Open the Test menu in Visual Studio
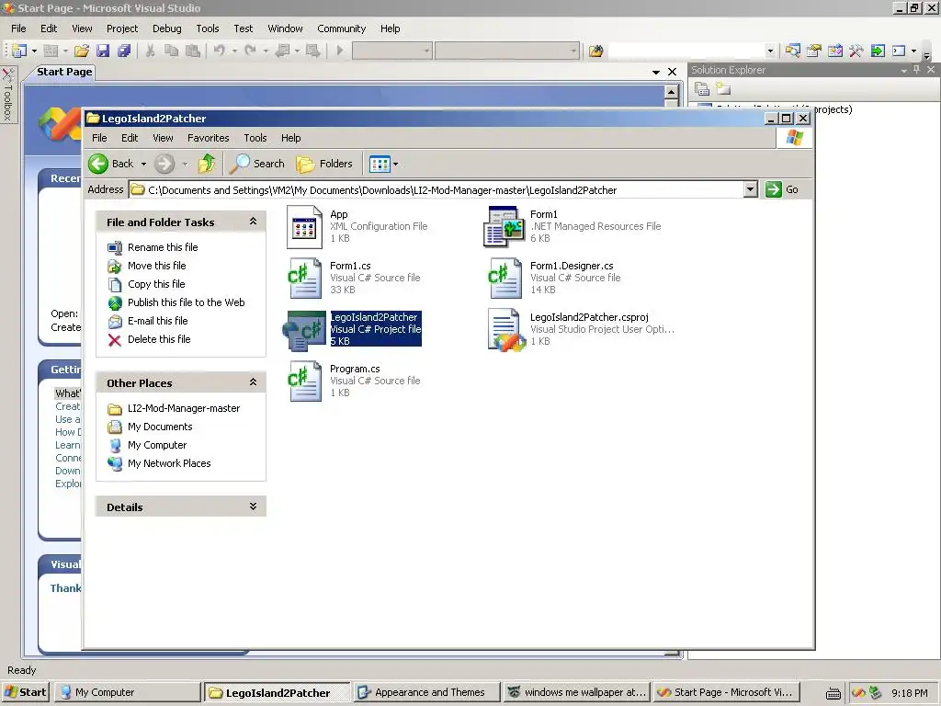The height and width of the screenshot is (706, 941). (243, 28)
